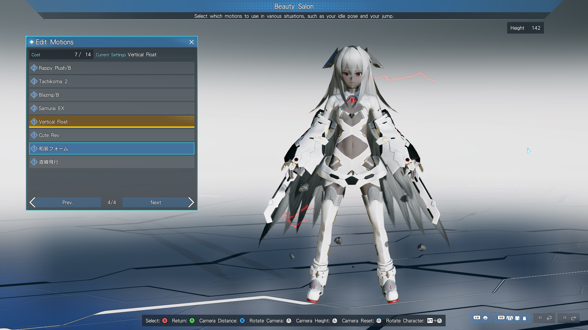
Task: Select the Tachikoma 2 motion
Action: tap(112, 81)
